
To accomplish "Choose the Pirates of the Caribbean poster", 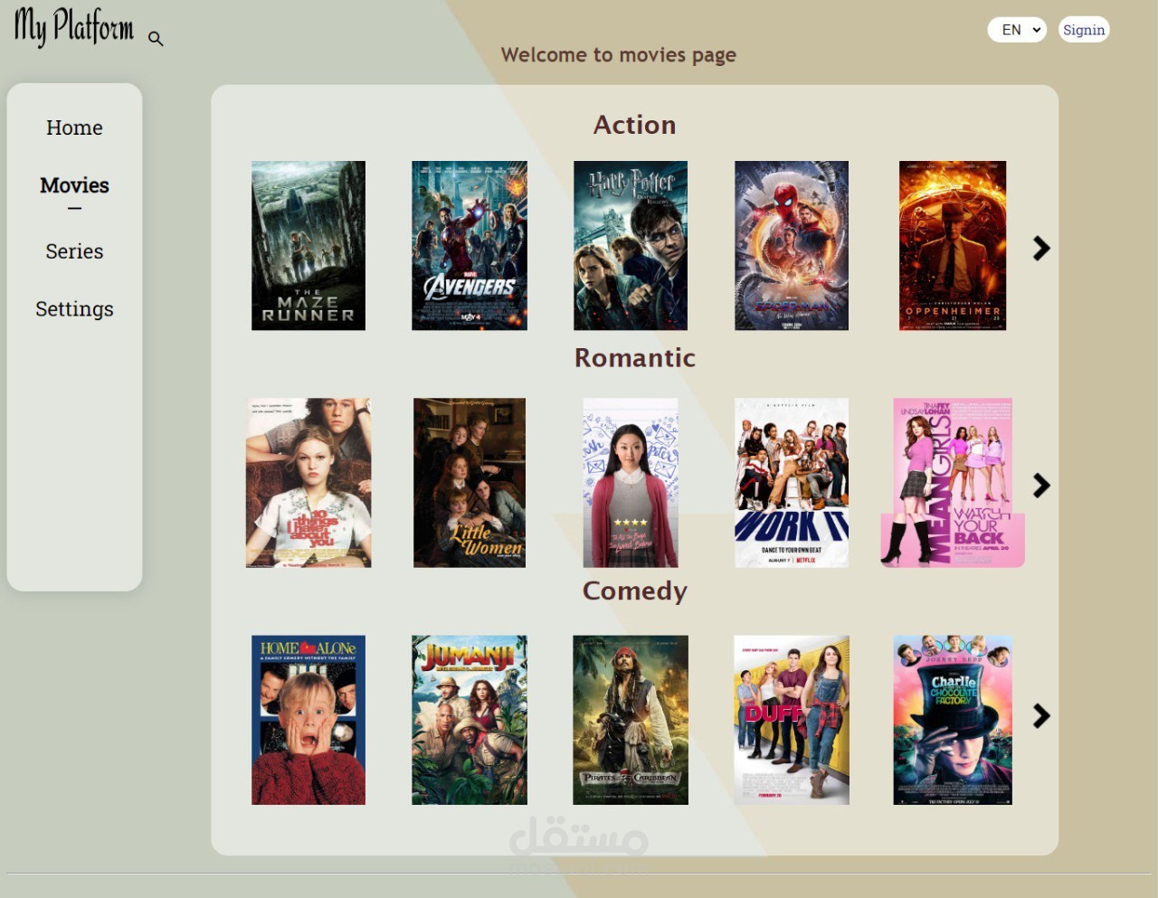I will click(631, 720).
